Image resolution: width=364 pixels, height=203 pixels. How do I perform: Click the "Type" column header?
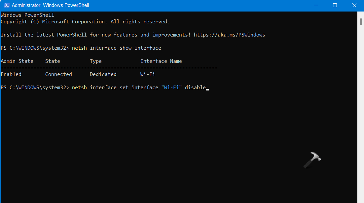pos(96,61)
